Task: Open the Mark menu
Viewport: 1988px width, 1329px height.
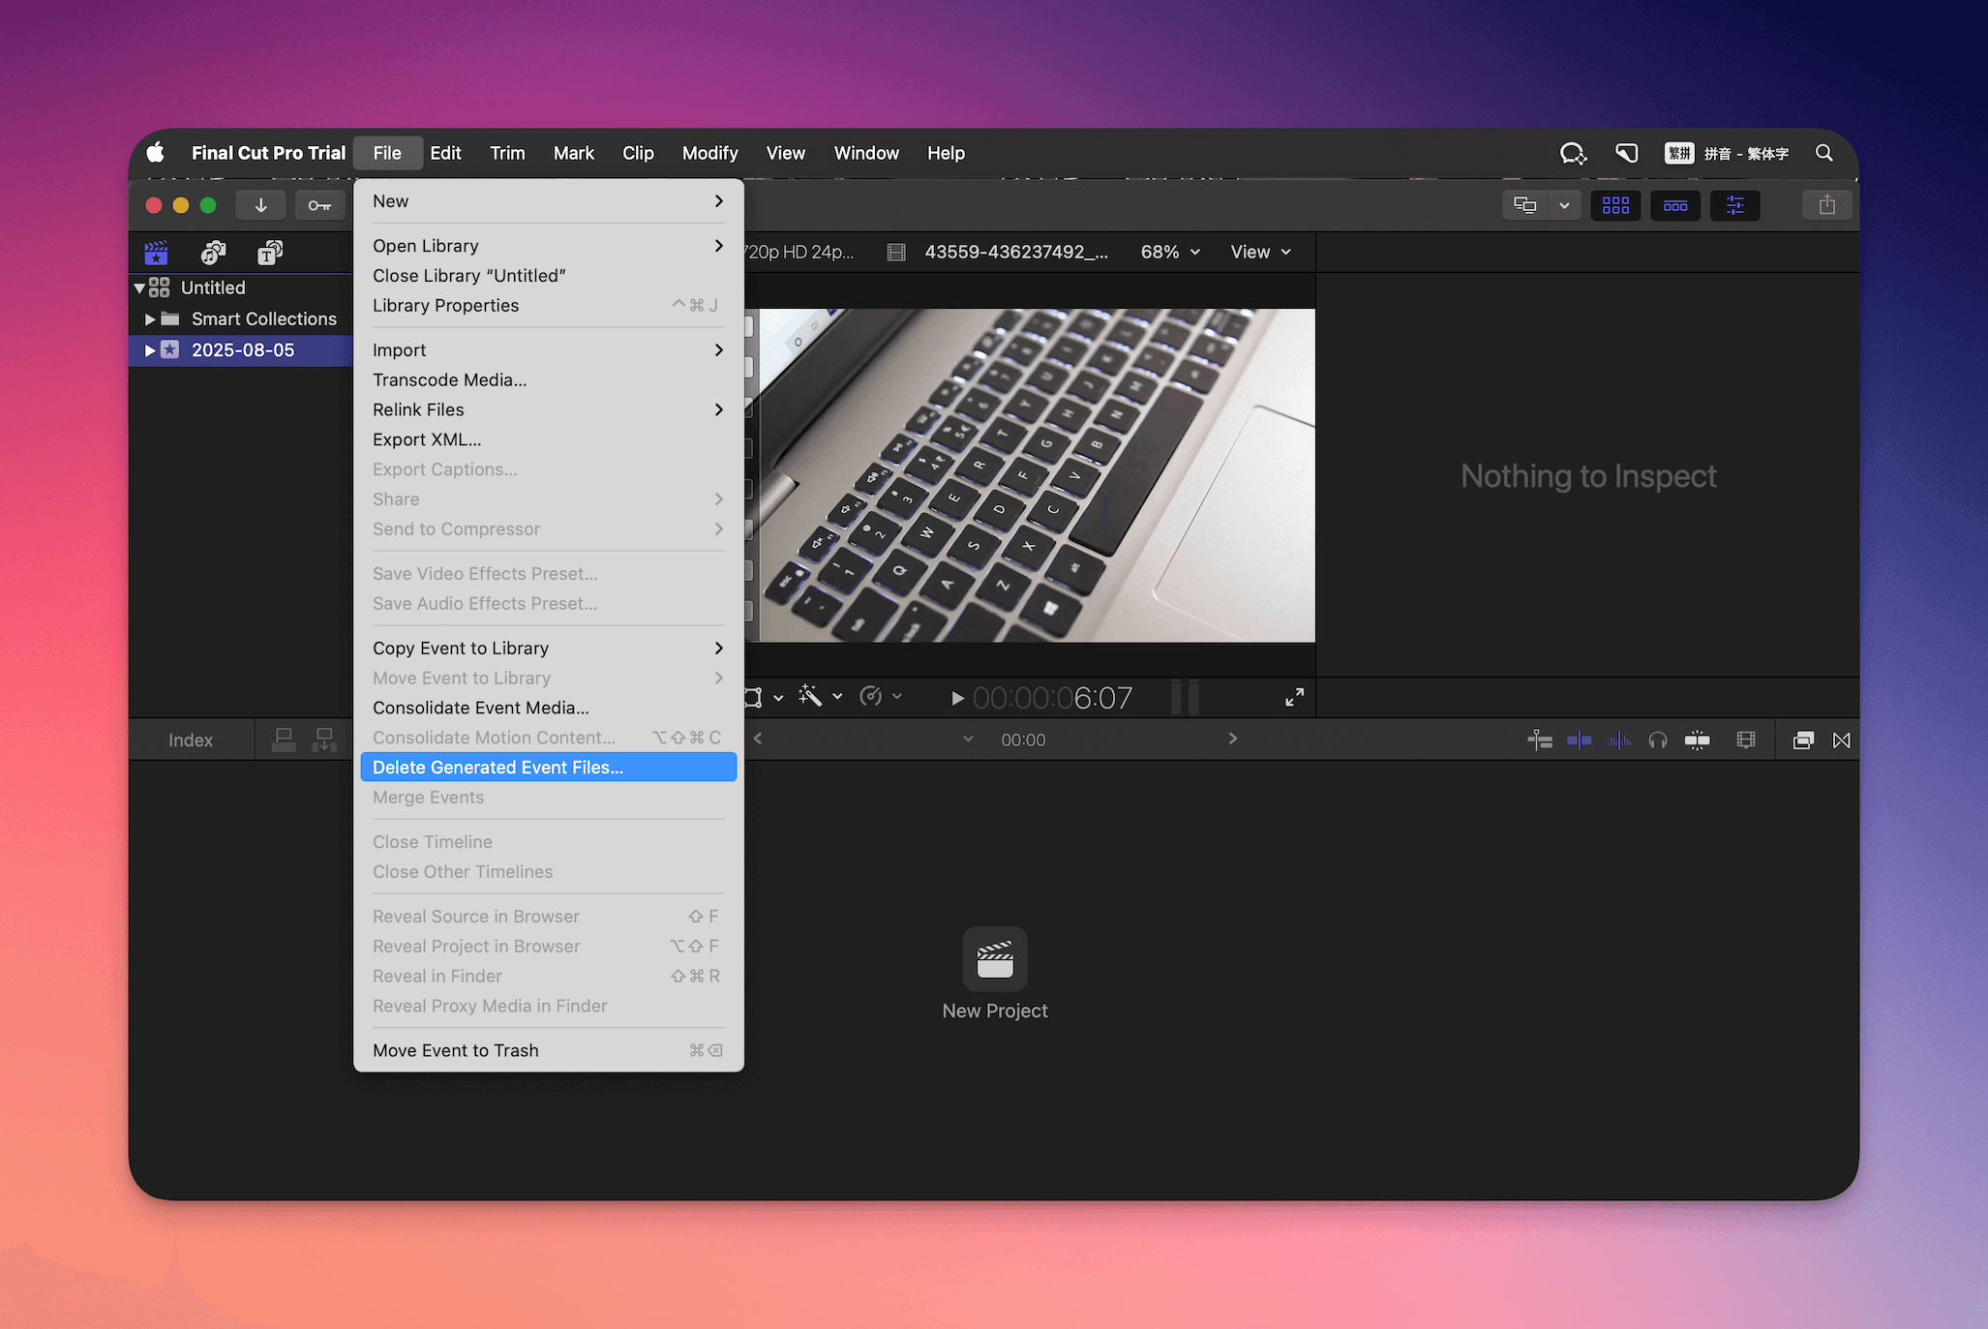Action: tap(573, 153)
